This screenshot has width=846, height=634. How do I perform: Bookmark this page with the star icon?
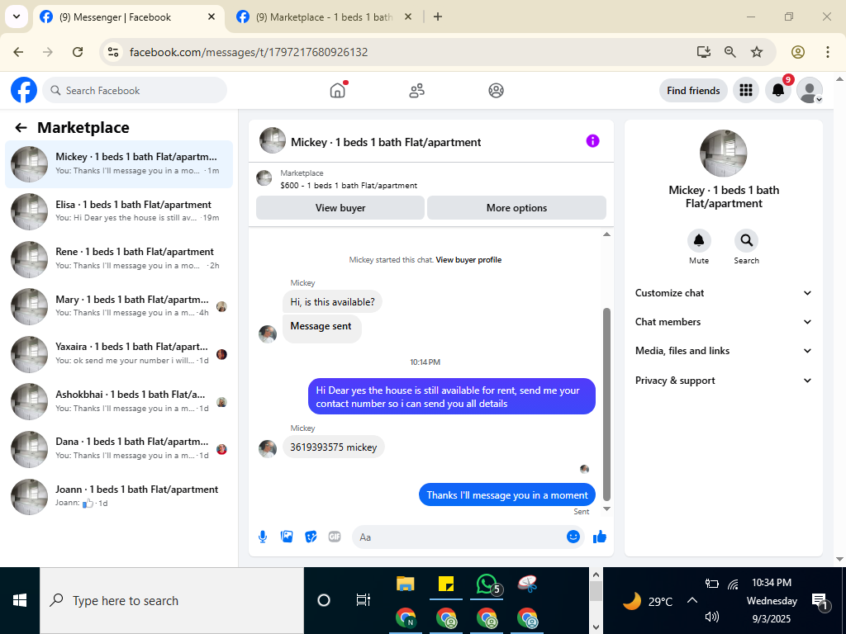[757, 52]
